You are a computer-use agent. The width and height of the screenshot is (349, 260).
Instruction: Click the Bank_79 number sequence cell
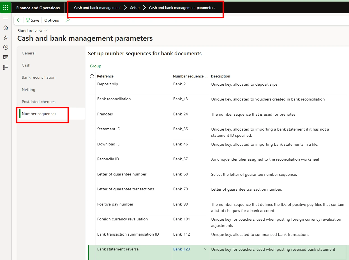[191, 192]
